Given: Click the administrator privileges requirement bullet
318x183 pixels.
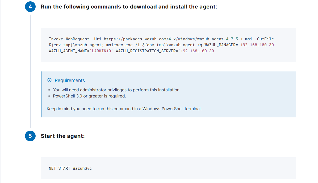Looking at the screenshot, I should [x=117, y=90].
